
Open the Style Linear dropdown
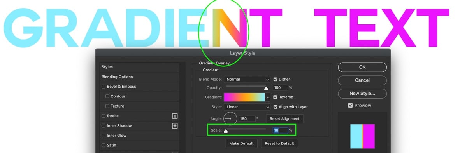247,107
